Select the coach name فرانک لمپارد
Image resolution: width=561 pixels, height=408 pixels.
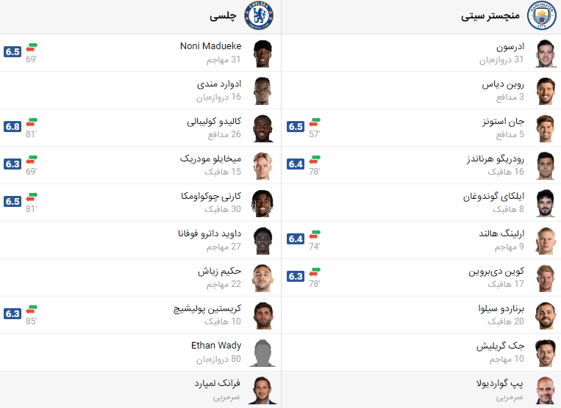[217, 383]
